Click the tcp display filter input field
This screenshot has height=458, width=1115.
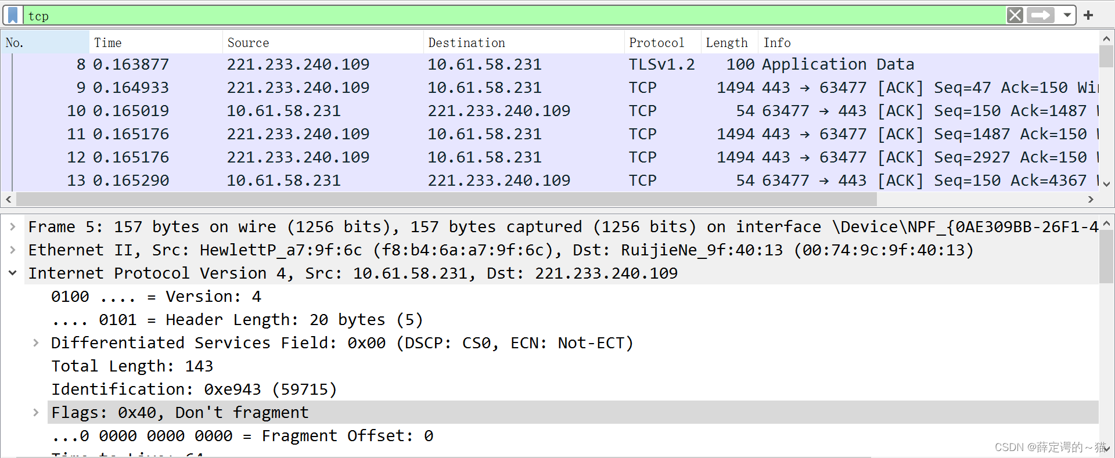[x=514, y=16]
